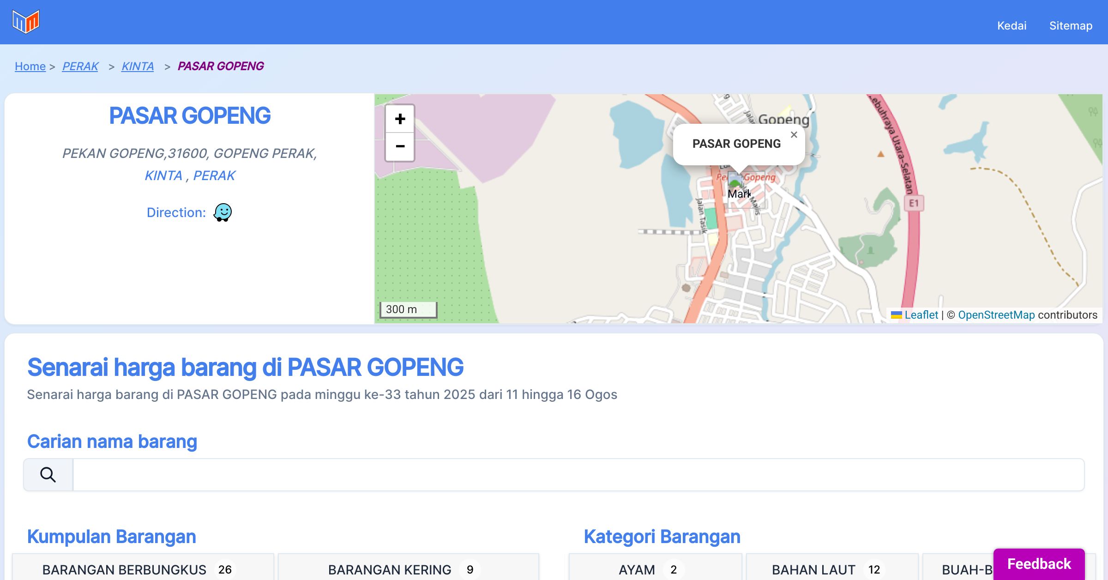Go to Home breadcrumb link
The image size is (1108, 580).
click(x=30, y=66)
